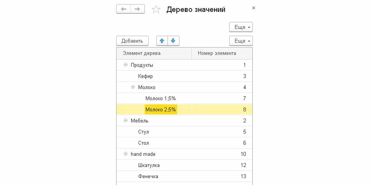Select the Шкатулка tree item
This screenshot has height=185, width=370.
click(149, 165)
